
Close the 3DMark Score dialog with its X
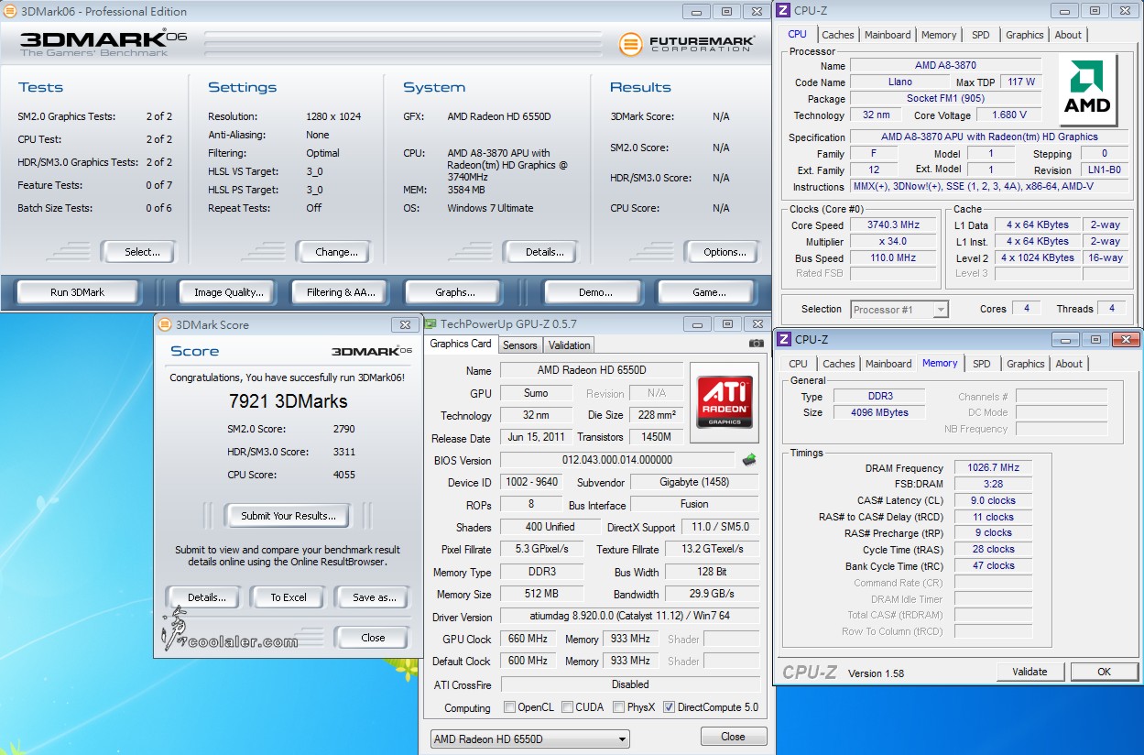point(405,324)
